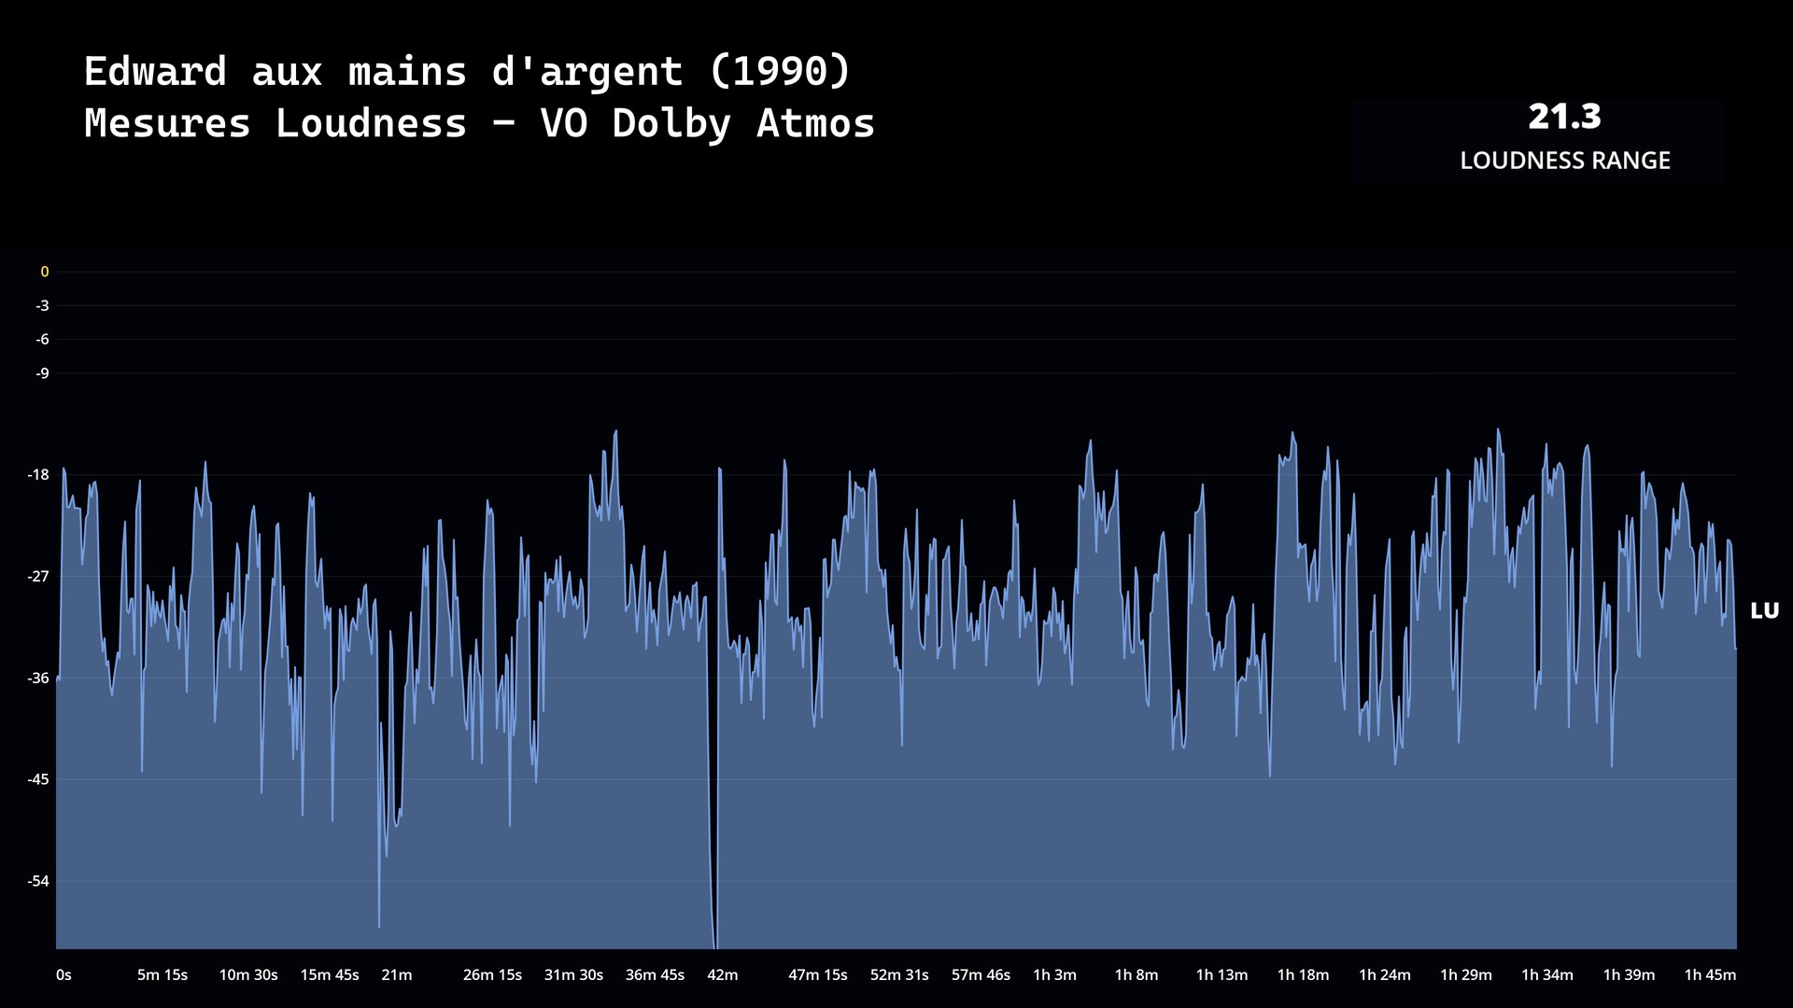Click the -54 y-axis label
Screen dimensions: 1793x1008
38,881
